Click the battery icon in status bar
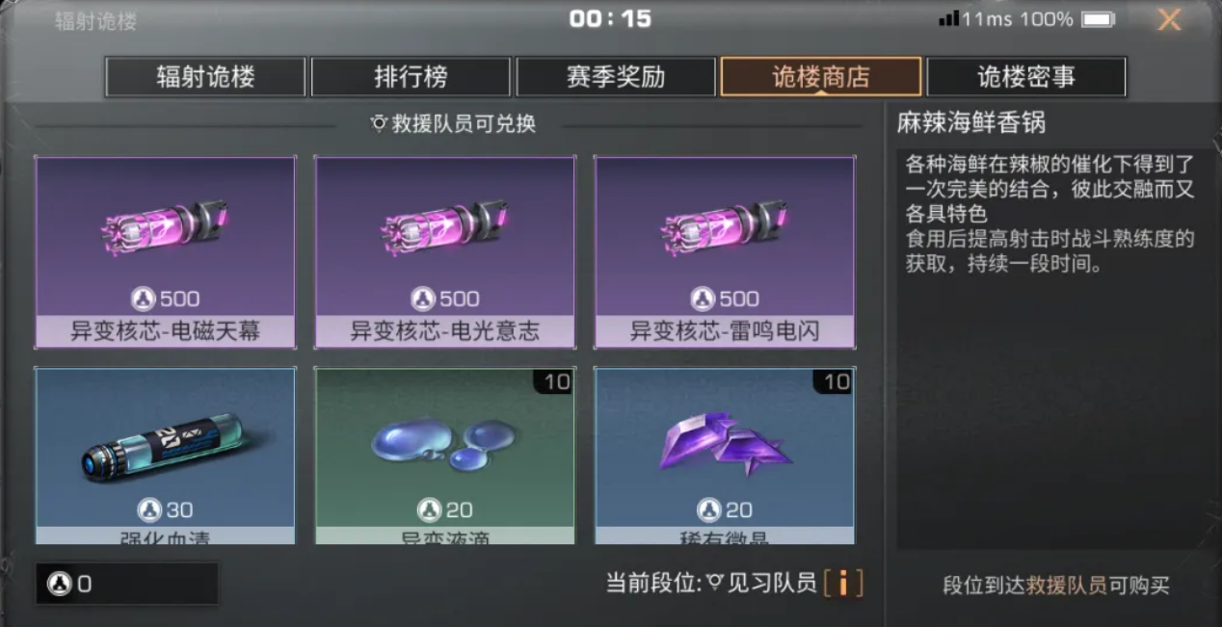This screenshot has height=627, width=1222. pyautogui.click(x=1097, y=19)
